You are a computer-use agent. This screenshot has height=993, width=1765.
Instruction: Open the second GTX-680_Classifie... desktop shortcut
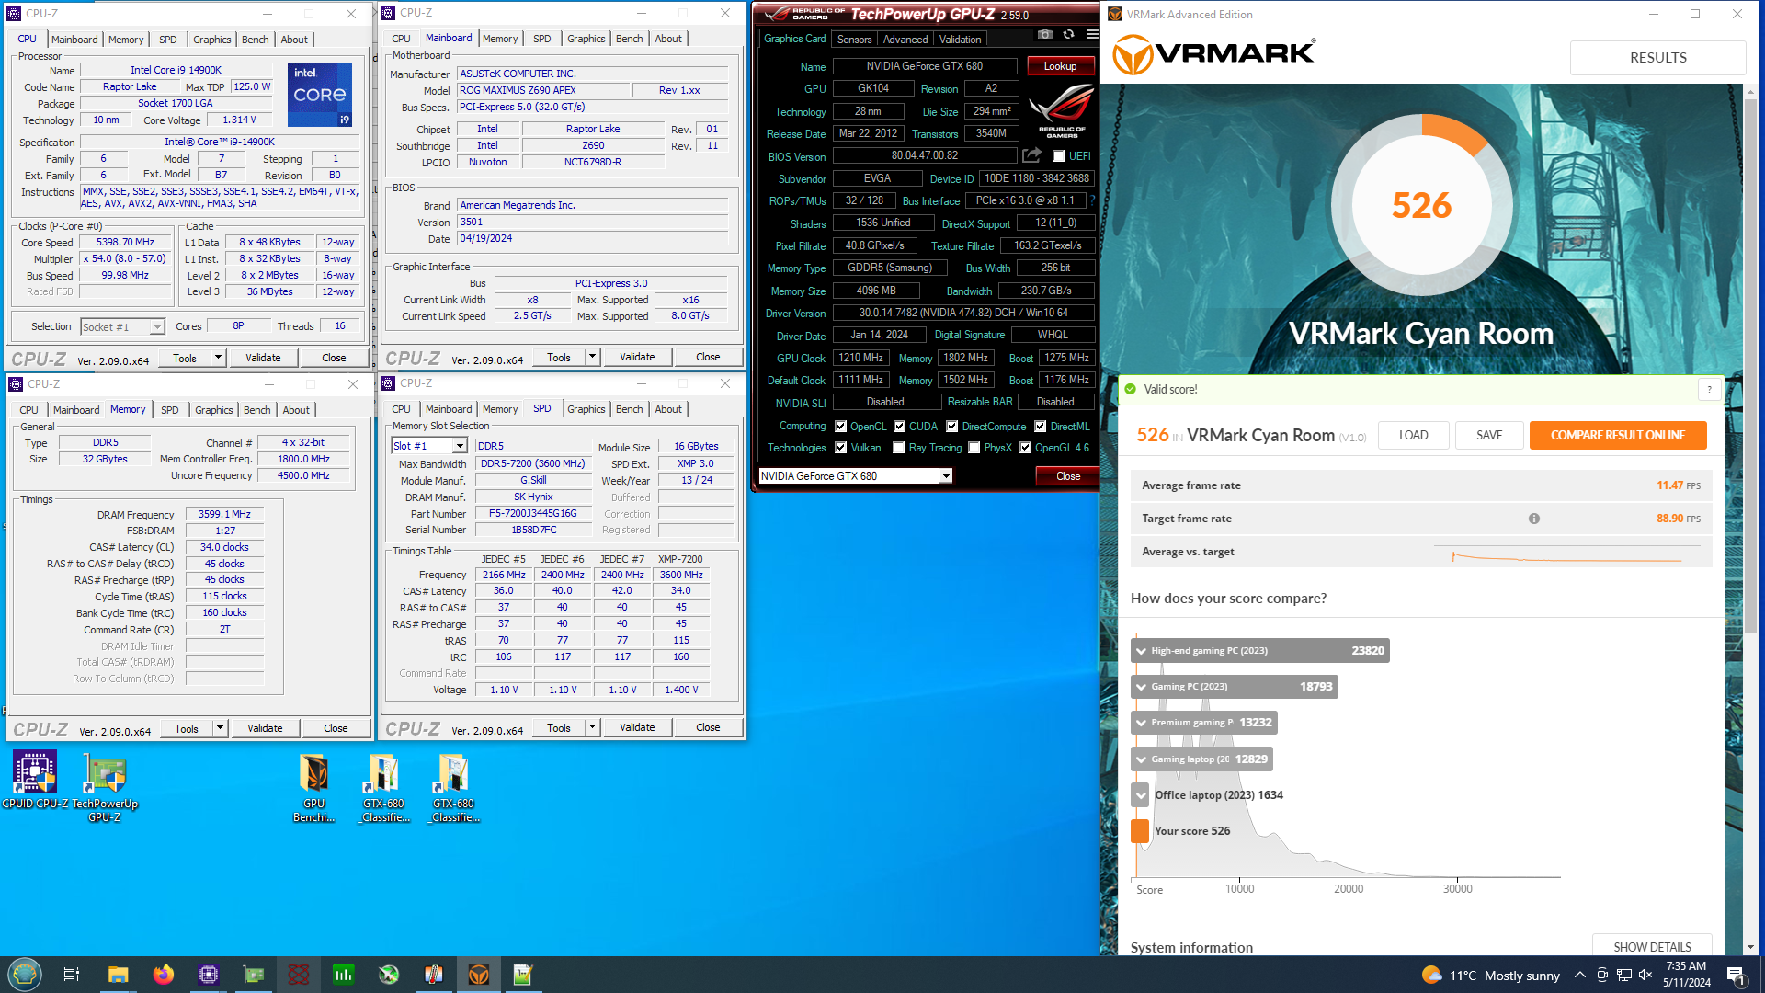tap(453, 787)
